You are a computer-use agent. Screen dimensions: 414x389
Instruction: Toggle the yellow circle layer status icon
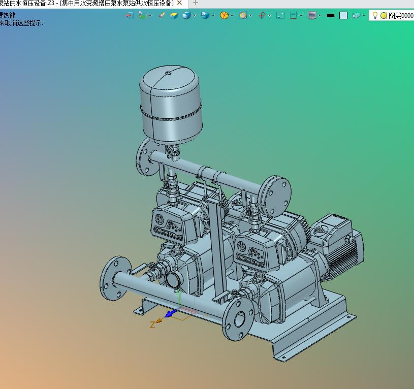click(384, 16)
